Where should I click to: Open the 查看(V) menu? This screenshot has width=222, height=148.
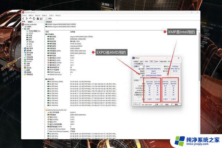[x=31, y=15]
